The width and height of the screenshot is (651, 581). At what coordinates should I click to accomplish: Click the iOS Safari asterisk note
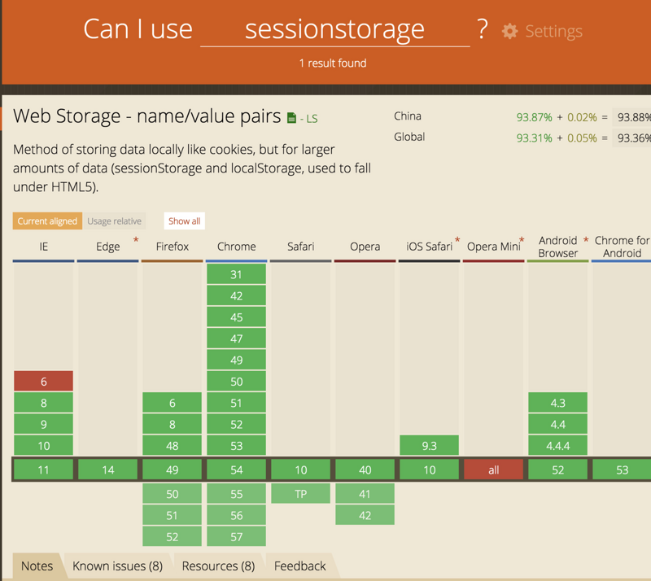[457, 240]
